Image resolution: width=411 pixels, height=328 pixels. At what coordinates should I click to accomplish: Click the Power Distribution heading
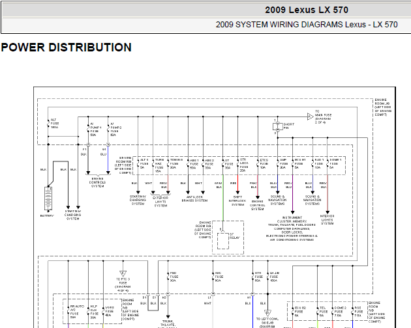pyautogui.click(x=67, y=48)
